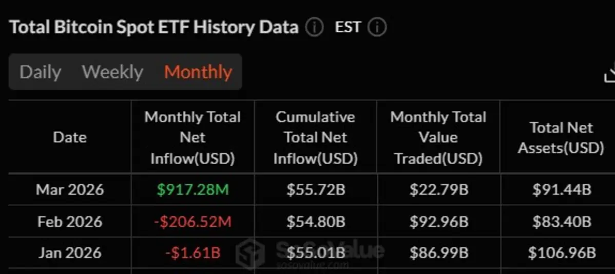Select the Jan 2026 row date
The width and height of the screenshot is (615, 274).
point(70,253)
